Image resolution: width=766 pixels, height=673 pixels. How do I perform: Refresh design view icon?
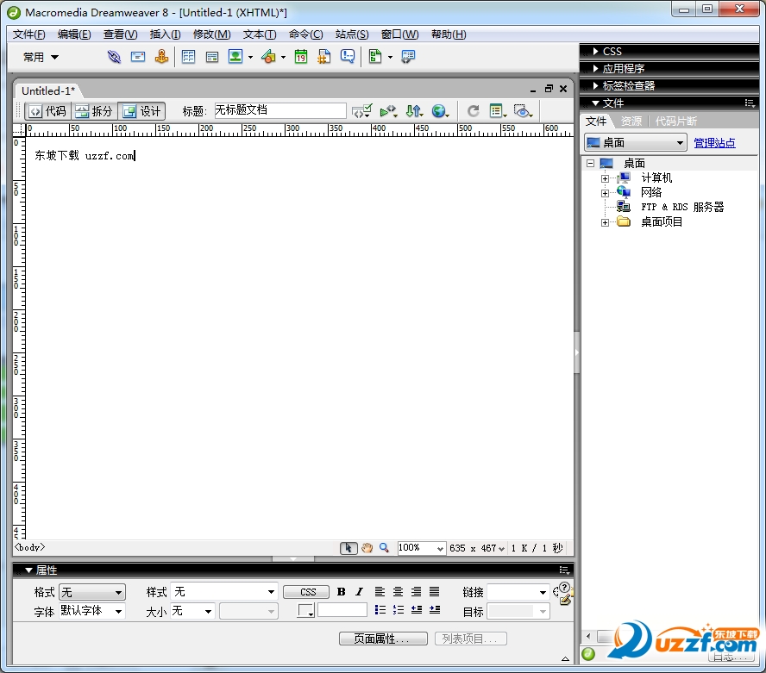pos(473,111)
